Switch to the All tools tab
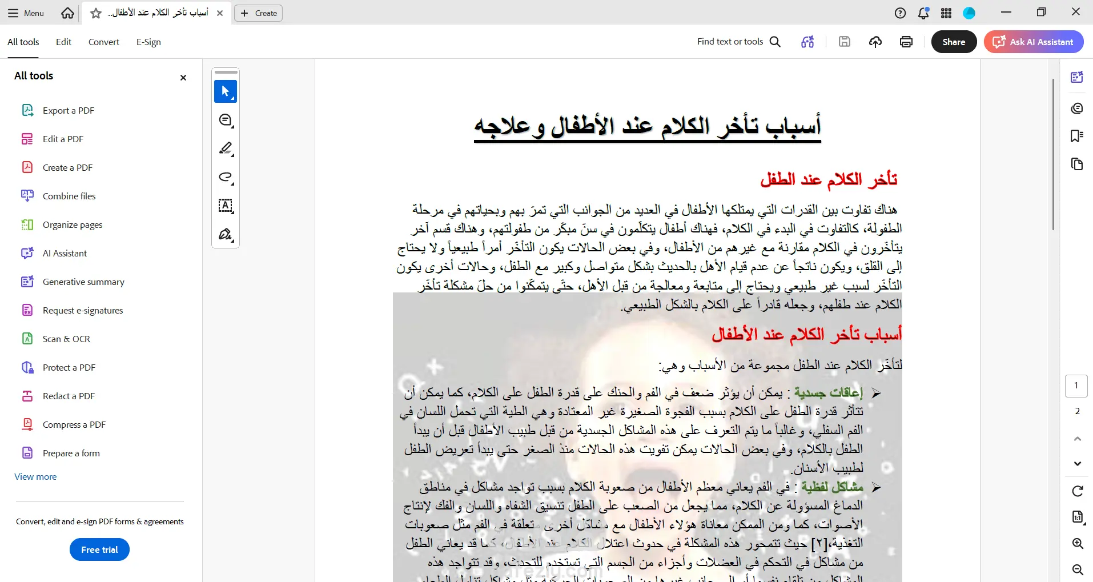The width and height of the screenshot is (1093, 582). click(x=23, y=42)
